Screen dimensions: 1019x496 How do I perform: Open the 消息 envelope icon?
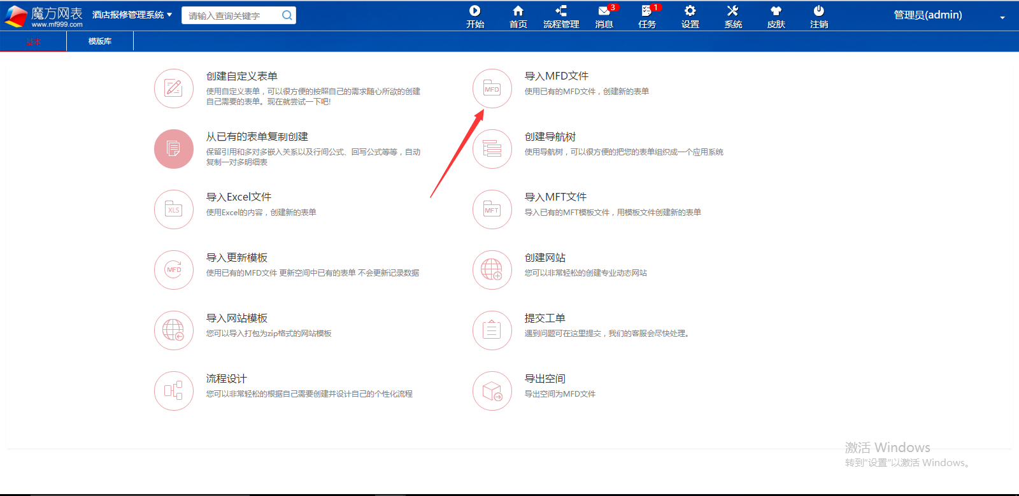(604, 11)
